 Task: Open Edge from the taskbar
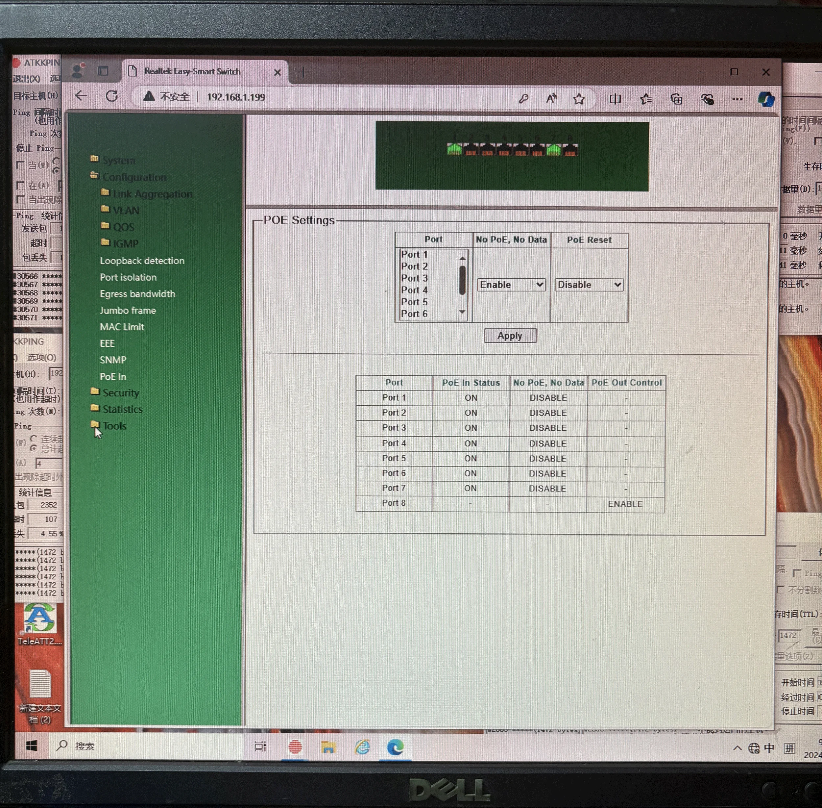point(395,747)
